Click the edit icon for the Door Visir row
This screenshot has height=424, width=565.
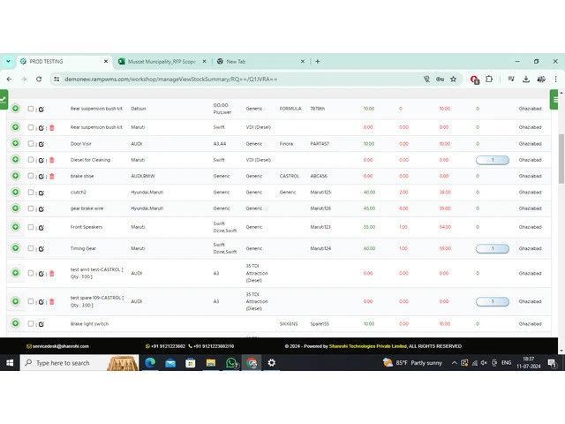pyautogui.click(x=41, y=144)
